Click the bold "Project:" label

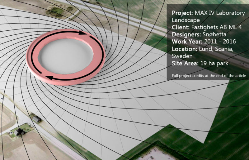182,13
